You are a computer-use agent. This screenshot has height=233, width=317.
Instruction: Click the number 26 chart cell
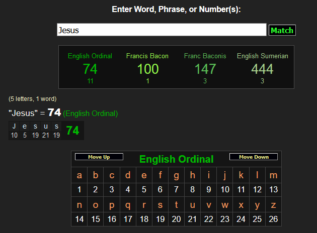pos(273,219)
